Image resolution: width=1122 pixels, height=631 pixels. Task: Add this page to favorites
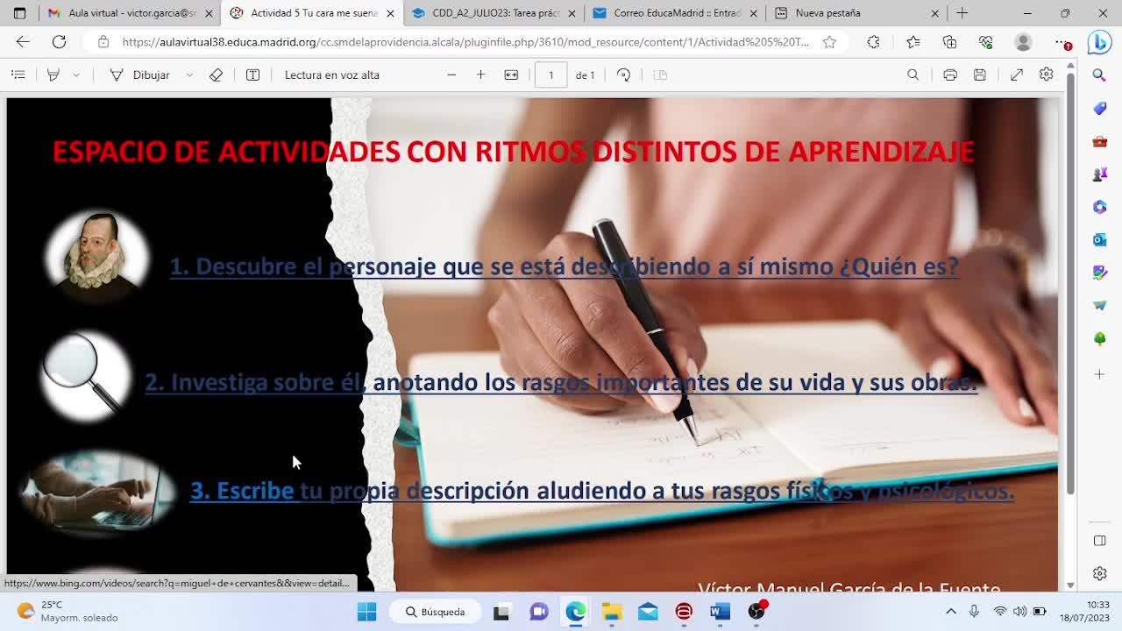tap(829, 42)
